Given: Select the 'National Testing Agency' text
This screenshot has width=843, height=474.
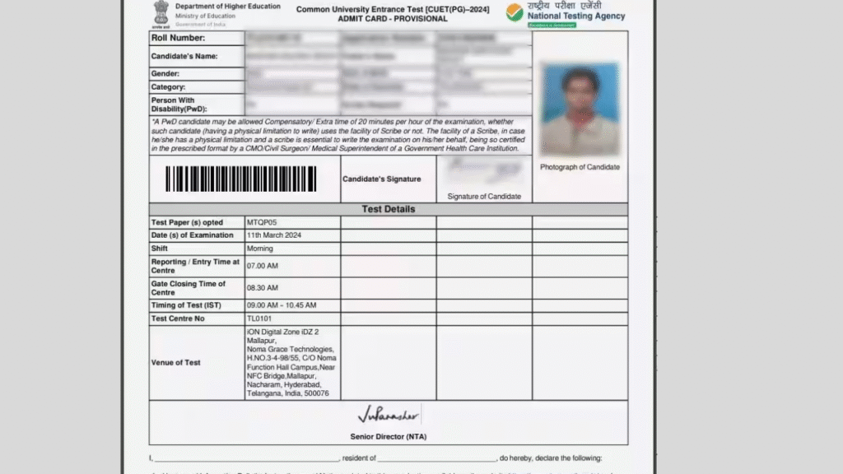Looking at the screenshot, I should [575, 16].
